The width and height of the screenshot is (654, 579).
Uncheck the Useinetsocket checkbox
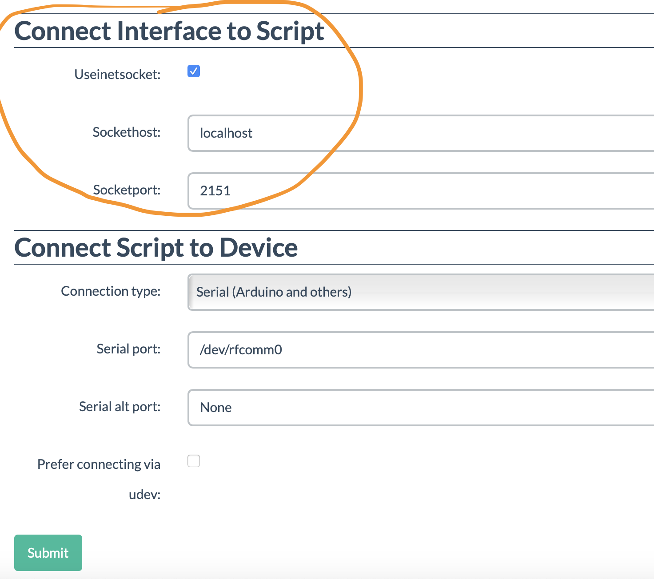(194, 71)
